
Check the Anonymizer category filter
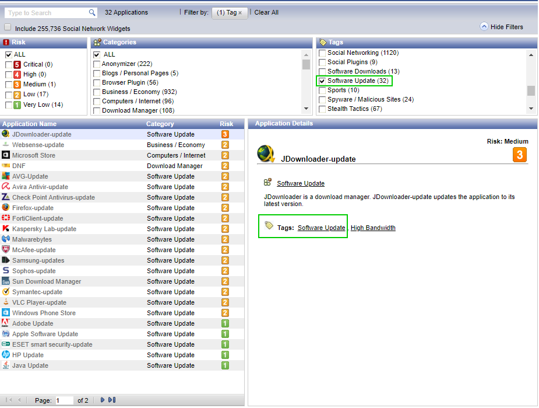[97, 64]
